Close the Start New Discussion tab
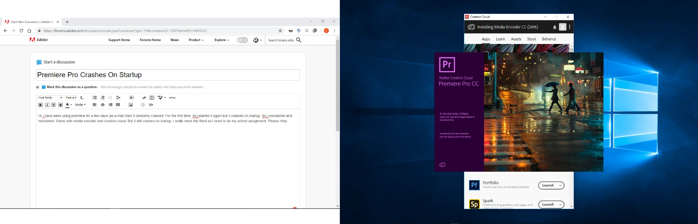 click(x=58, y=22)
